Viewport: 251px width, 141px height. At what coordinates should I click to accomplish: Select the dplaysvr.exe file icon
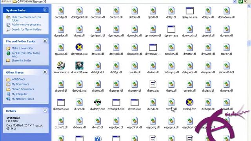189,11
